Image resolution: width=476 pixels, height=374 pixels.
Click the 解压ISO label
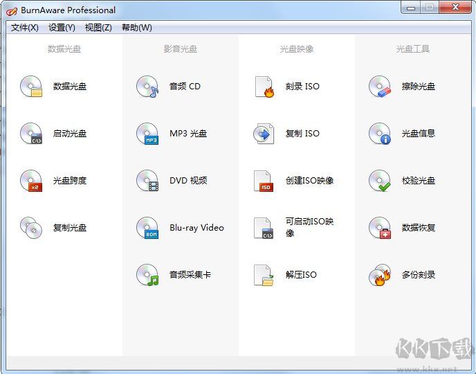[301, 275]
